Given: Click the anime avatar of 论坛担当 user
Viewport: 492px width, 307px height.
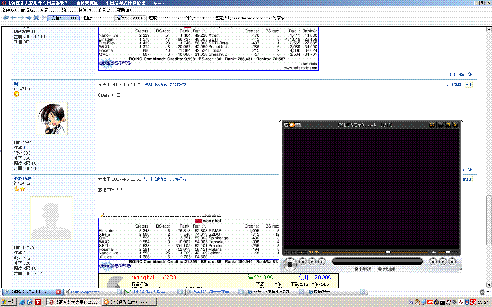Looking at the screenshot, I should coord(52,118).
